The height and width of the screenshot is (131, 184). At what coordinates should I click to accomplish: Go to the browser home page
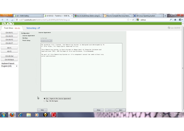pyautogui.click(x=175, y=20)
